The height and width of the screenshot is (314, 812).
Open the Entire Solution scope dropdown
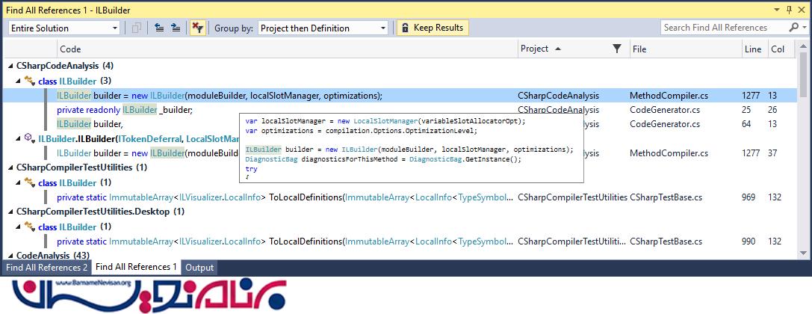[115, 28]
